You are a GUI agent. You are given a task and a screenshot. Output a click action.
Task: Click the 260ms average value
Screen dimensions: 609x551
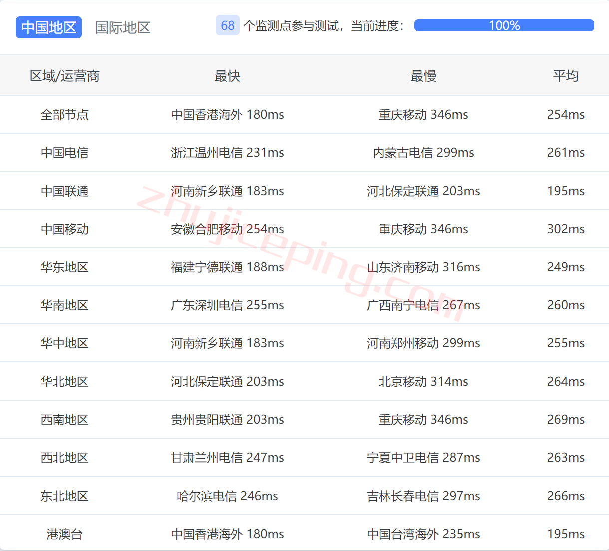[x=566, y=305]
